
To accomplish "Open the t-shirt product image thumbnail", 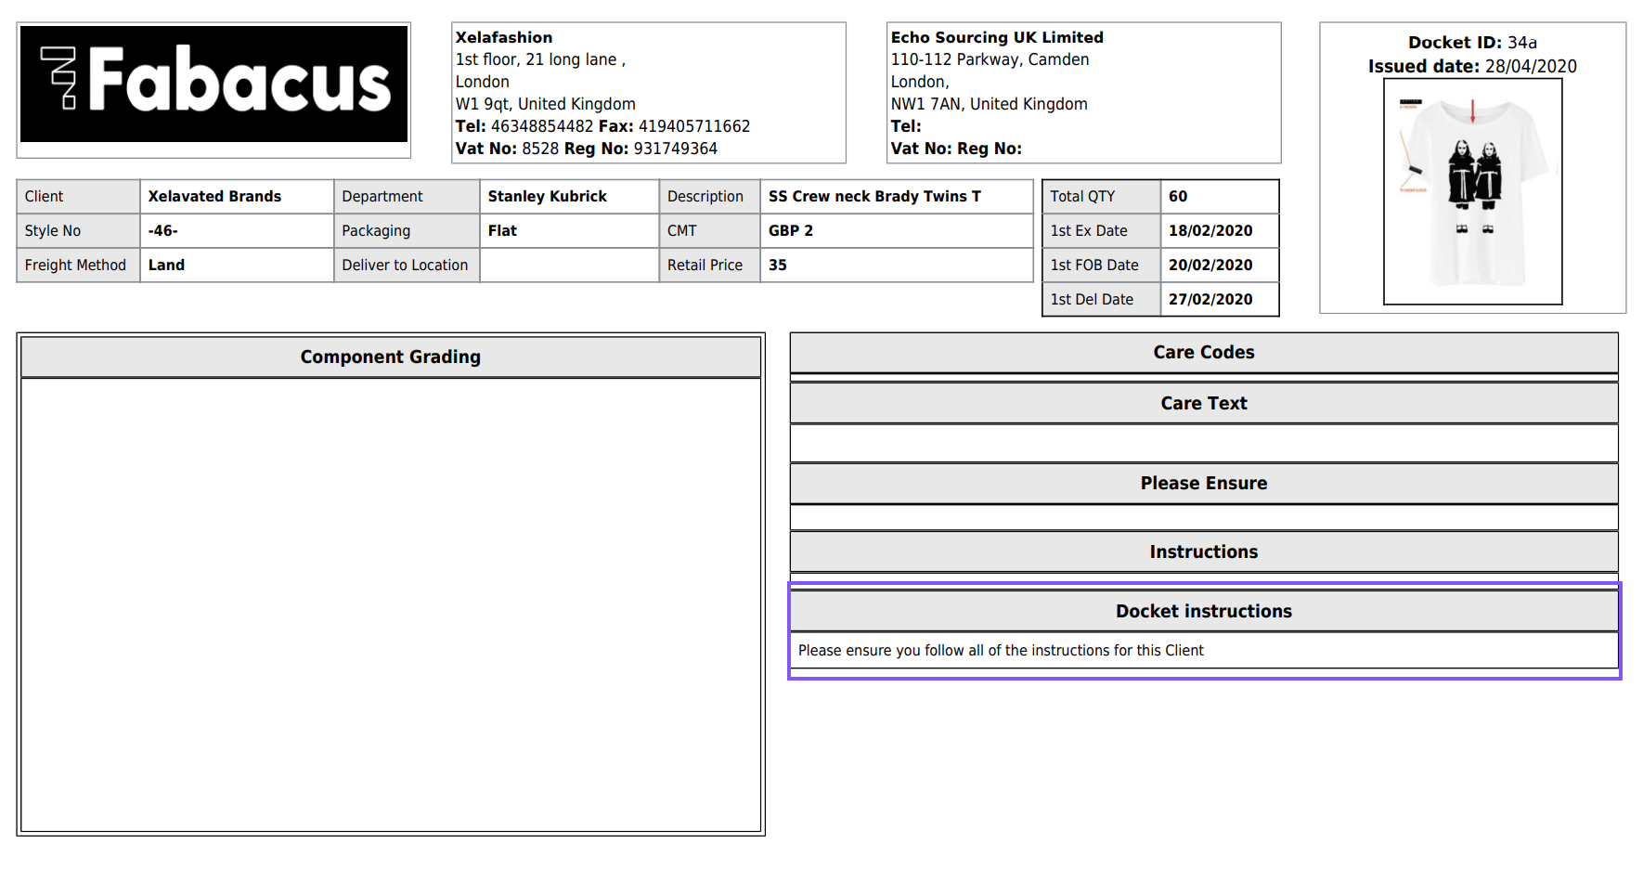I will pos(1472,191).
